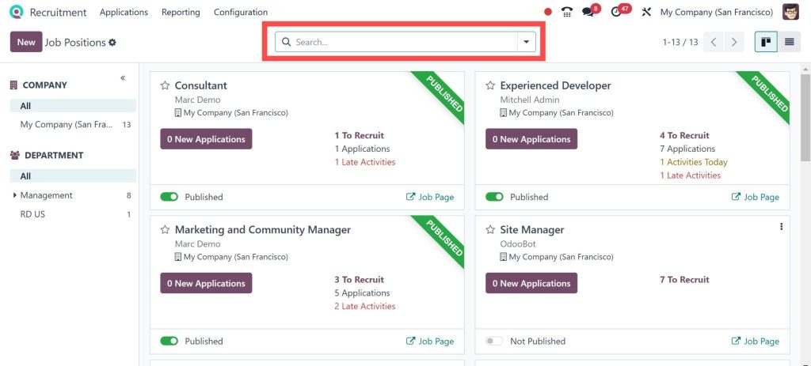Image resolution: width=811 pixels, height=366 pixels.
Task: Click the red recording dot indicator
Action: click(548, 12)
